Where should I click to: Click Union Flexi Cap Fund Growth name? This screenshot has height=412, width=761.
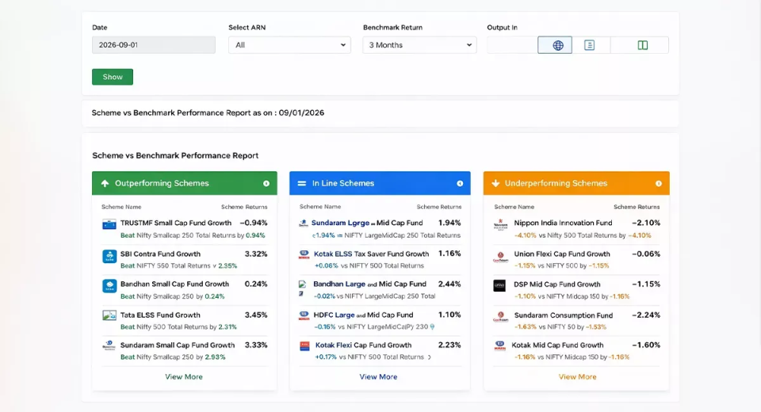click(562, 254)
